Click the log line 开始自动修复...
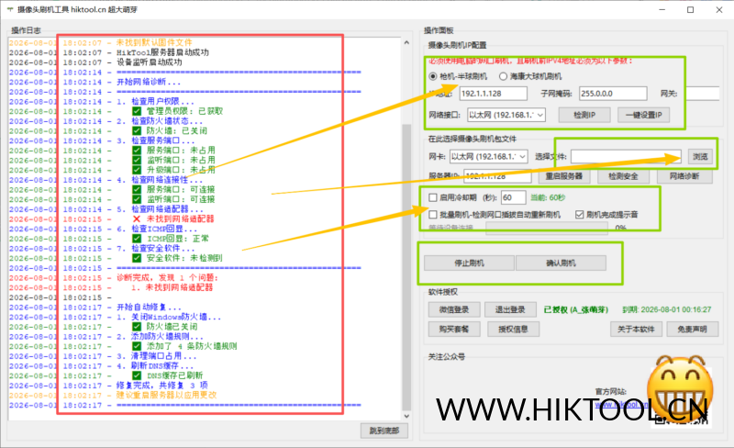 point(149,308)
